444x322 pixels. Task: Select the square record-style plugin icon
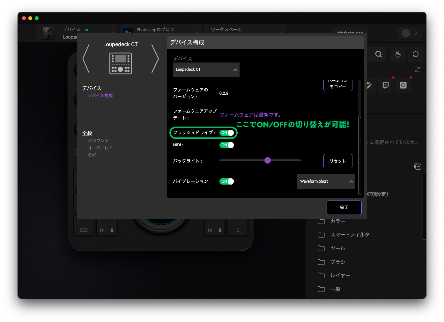click(403, 85)
